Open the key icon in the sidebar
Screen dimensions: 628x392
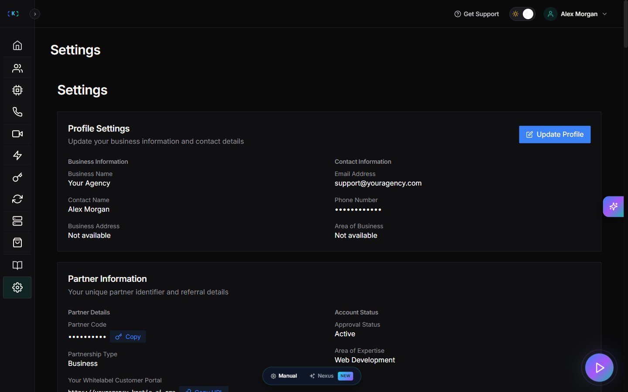[x=17, y=177]
